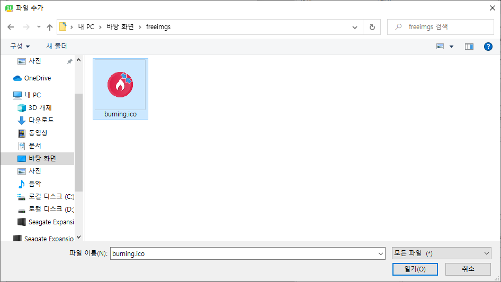Image resolution: width=501 pixels, height=282 pixels.
Task: Click the sidebar scrollbar down arrow
Action: click(78, 237)
